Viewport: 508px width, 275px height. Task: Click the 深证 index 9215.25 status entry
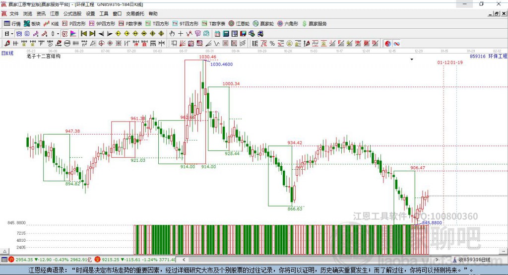coord(135,260)
